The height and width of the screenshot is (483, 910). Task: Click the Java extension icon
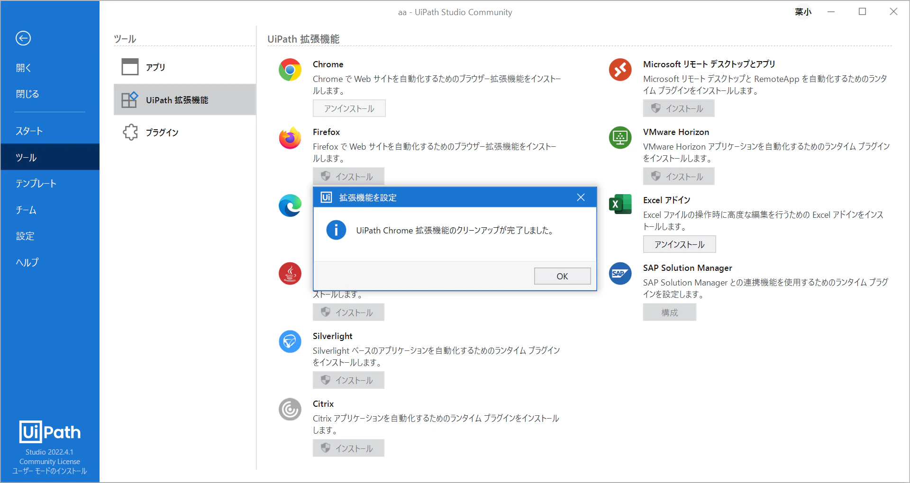point(290,273)
